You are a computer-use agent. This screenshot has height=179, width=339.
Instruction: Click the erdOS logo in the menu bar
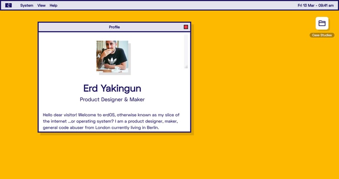click(x=9, y=5)
